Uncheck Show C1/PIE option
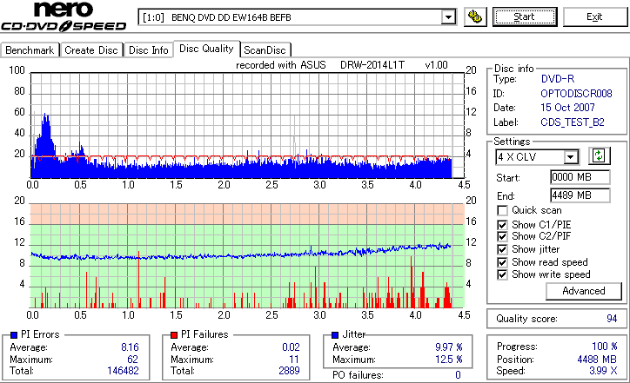630x383 pixels. point(502,225)
